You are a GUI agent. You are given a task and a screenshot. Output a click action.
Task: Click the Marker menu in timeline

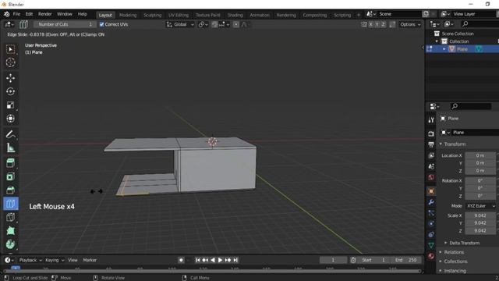(90, 260)
